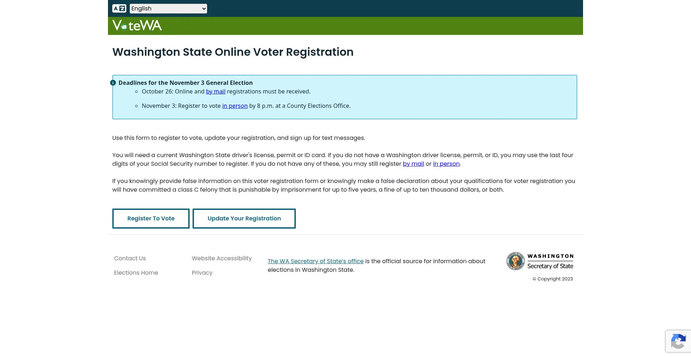Click the Register To Vote button
This screenshot has width=691, height=357.
click(x=151, y=219)
